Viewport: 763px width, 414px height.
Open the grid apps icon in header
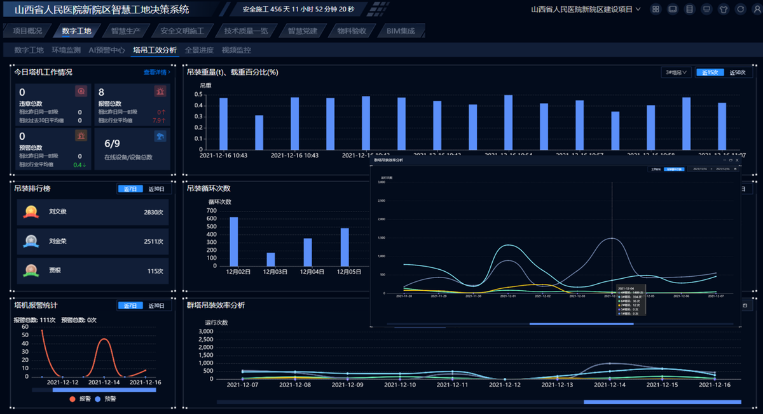click(656, 10)
